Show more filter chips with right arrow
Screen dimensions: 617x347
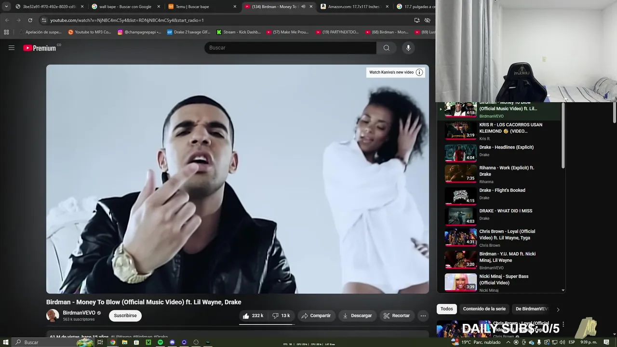coord(558,309)
